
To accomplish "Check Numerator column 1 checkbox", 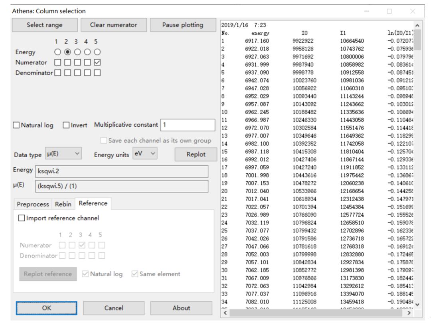I will point(58,62).
